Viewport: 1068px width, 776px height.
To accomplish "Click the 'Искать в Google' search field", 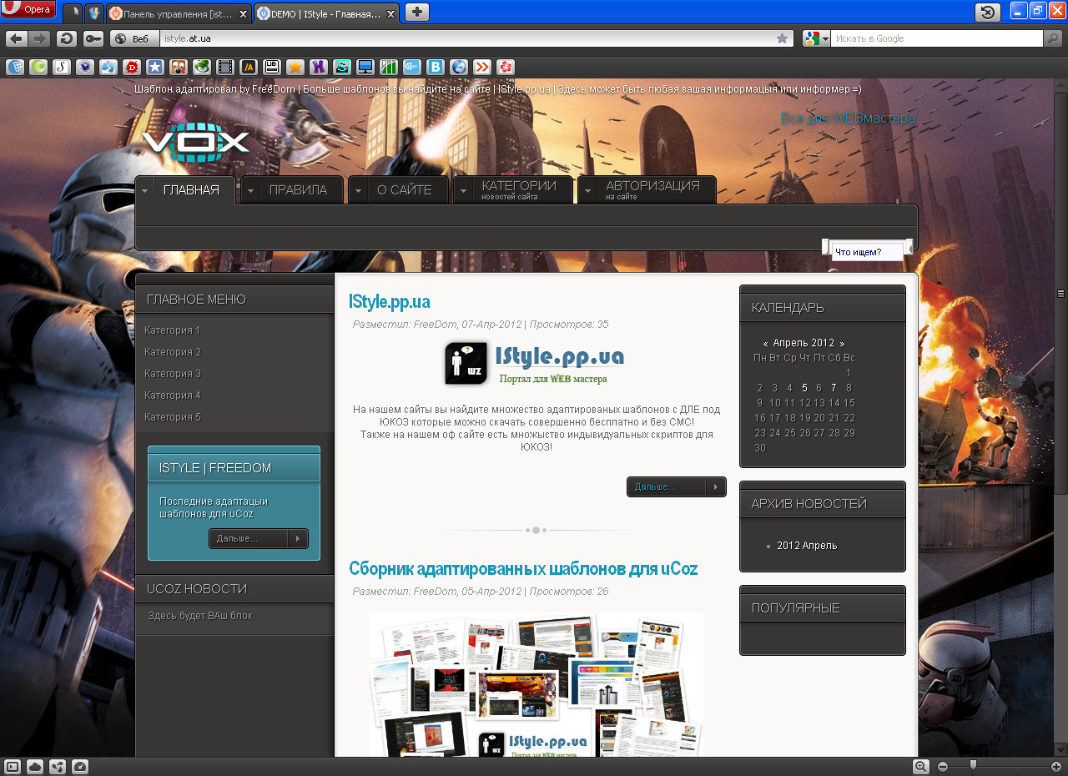I will tap(937, 38).
